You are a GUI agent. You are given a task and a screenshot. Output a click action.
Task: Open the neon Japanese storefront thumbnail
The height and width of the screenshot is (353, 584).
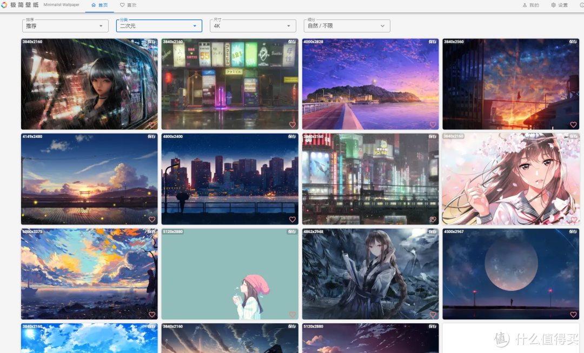(230, 84)
